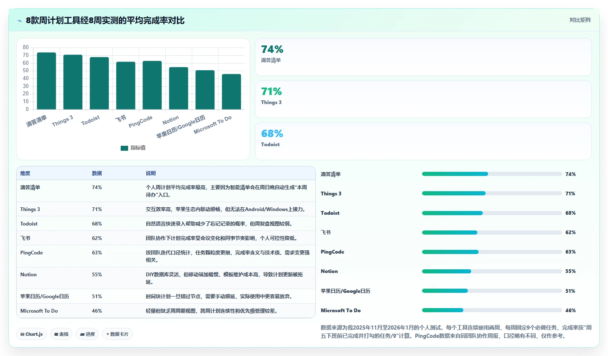This screenshot has width=608, height=356.
Task: Select the 苹果日历/Google日历 table row name
Action: (45, 297)
